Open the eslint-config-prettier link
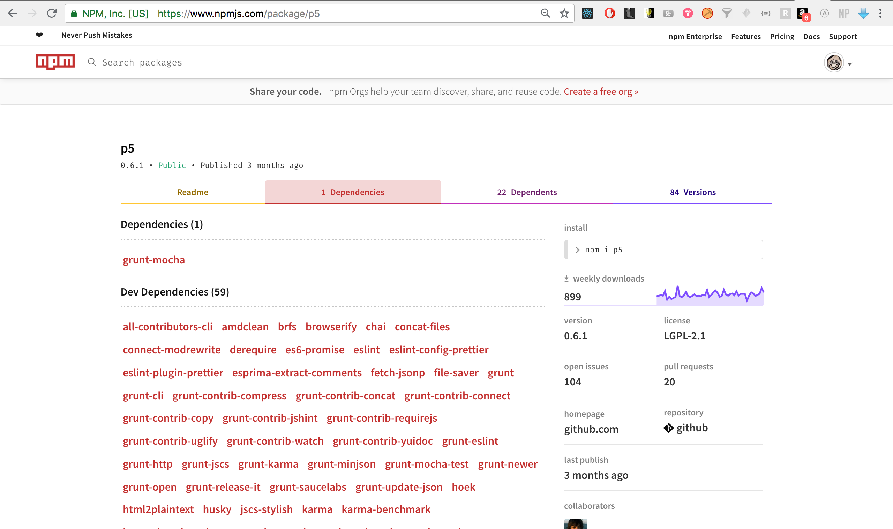893x529 pixels. tap(438, 350)
